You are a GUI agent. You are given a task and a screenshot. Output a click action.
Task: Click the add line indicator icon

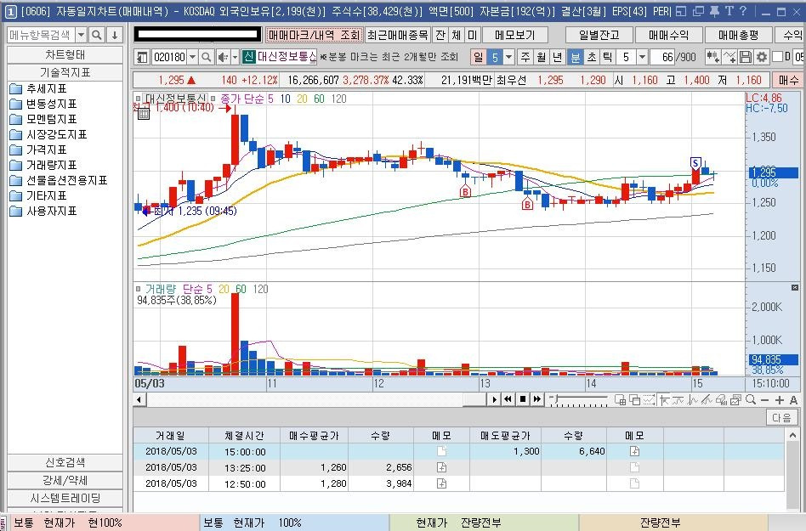[729, 56]
